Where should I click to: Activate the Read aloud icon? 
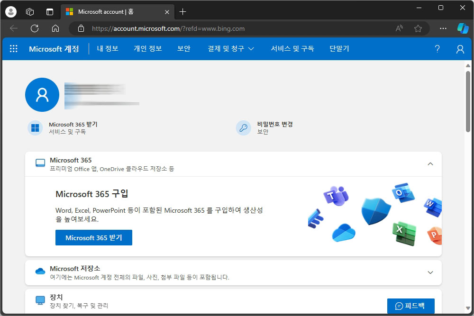[399, 28]
